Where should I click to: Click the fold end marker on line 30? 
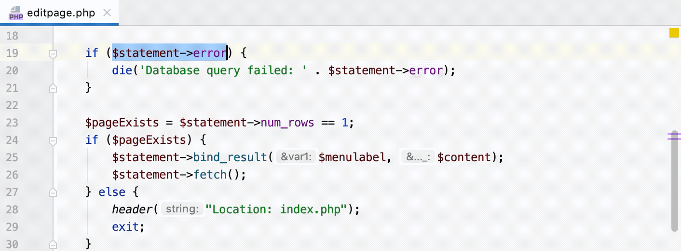coord(53,243)
